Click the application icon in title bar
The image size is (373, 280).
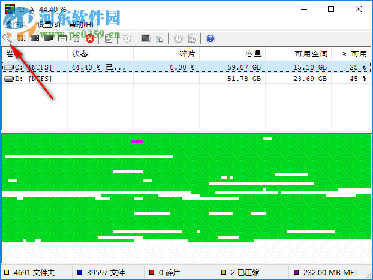pos(10,9)
